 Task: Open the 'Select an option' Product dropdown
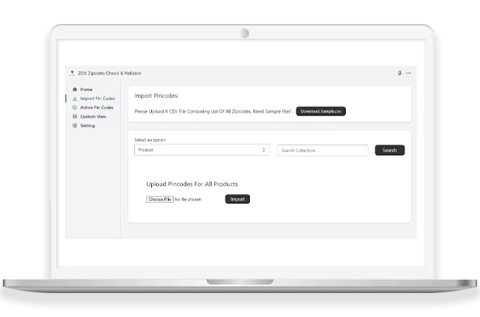point(201,150)
